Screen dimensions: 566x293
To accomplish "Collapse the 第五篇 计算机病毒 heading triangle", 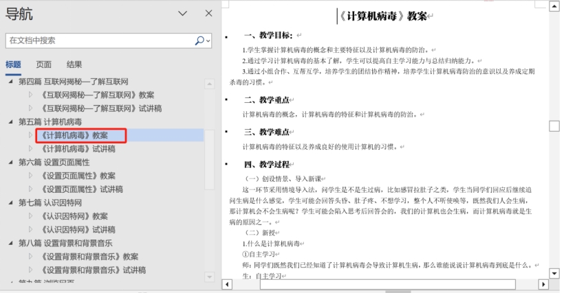I will [x=11, y=121].
